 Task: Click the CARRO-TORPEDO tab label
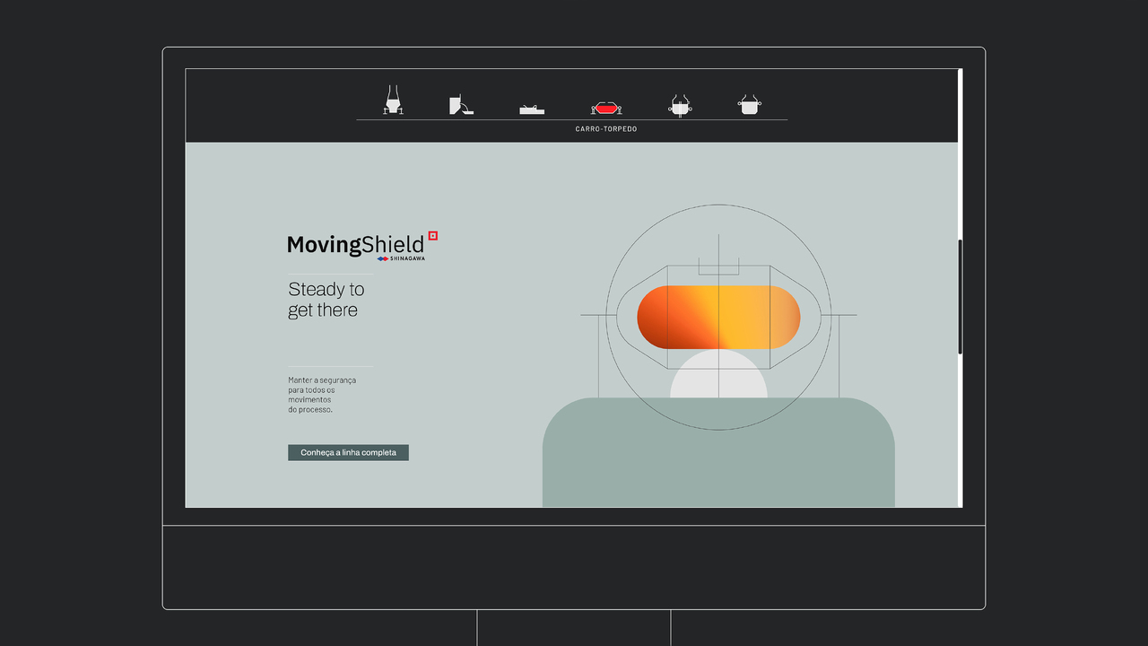(x=606, y=129)
